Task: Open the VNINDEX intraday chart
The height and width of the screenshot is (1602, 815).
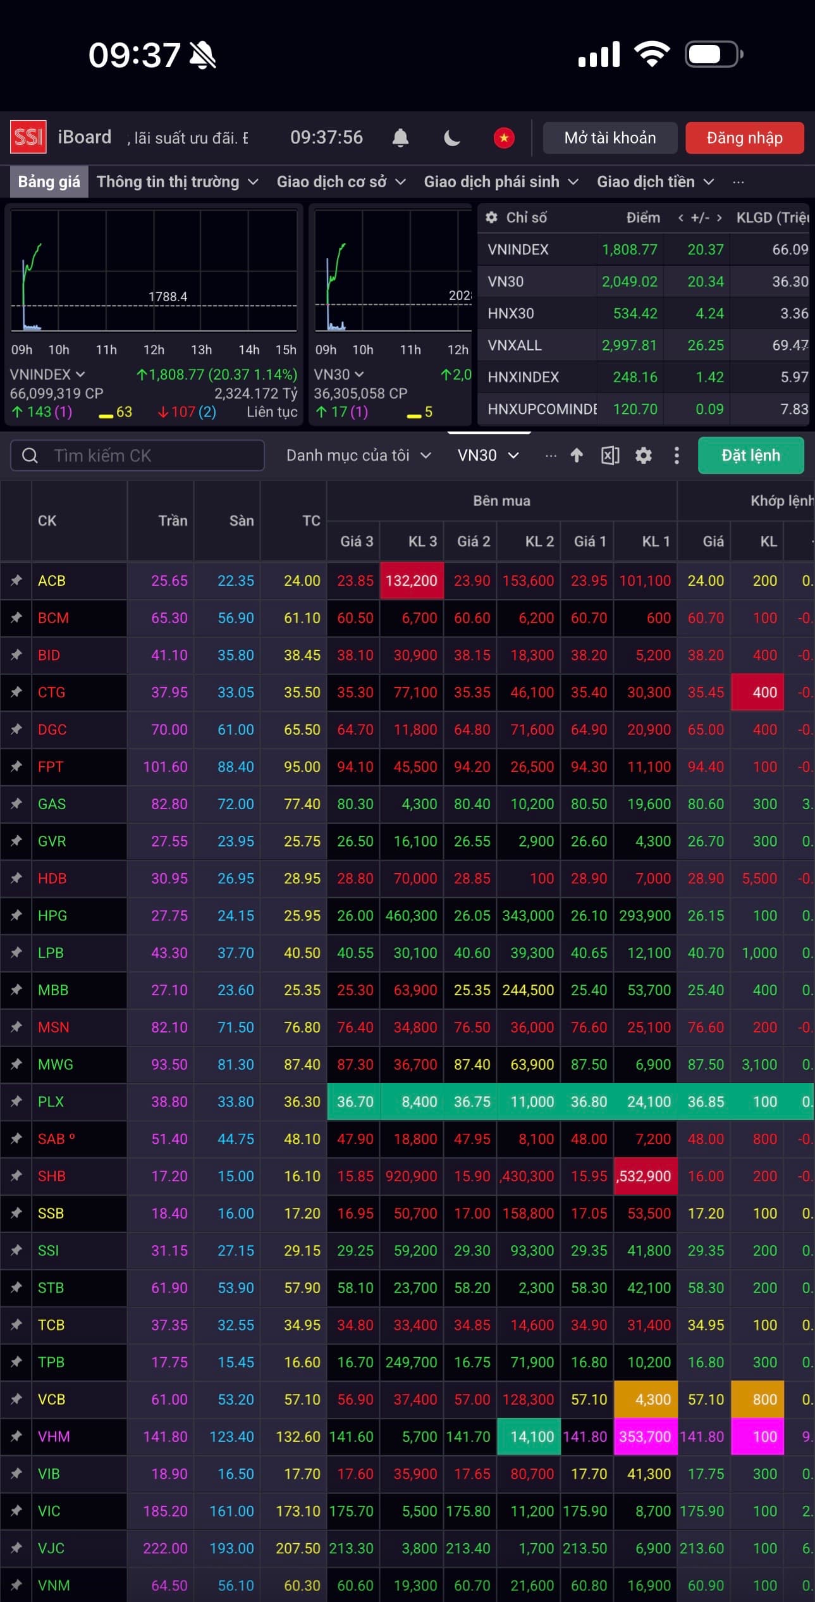Action: pos(154,272)
